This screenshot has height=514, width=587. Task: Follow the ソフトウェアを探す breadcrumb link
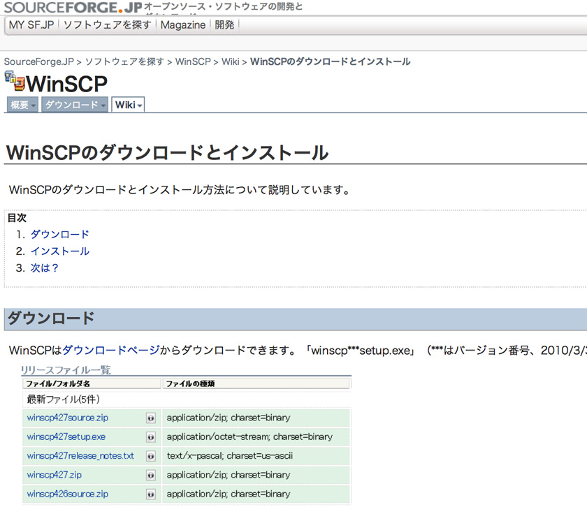pos(124,61)
